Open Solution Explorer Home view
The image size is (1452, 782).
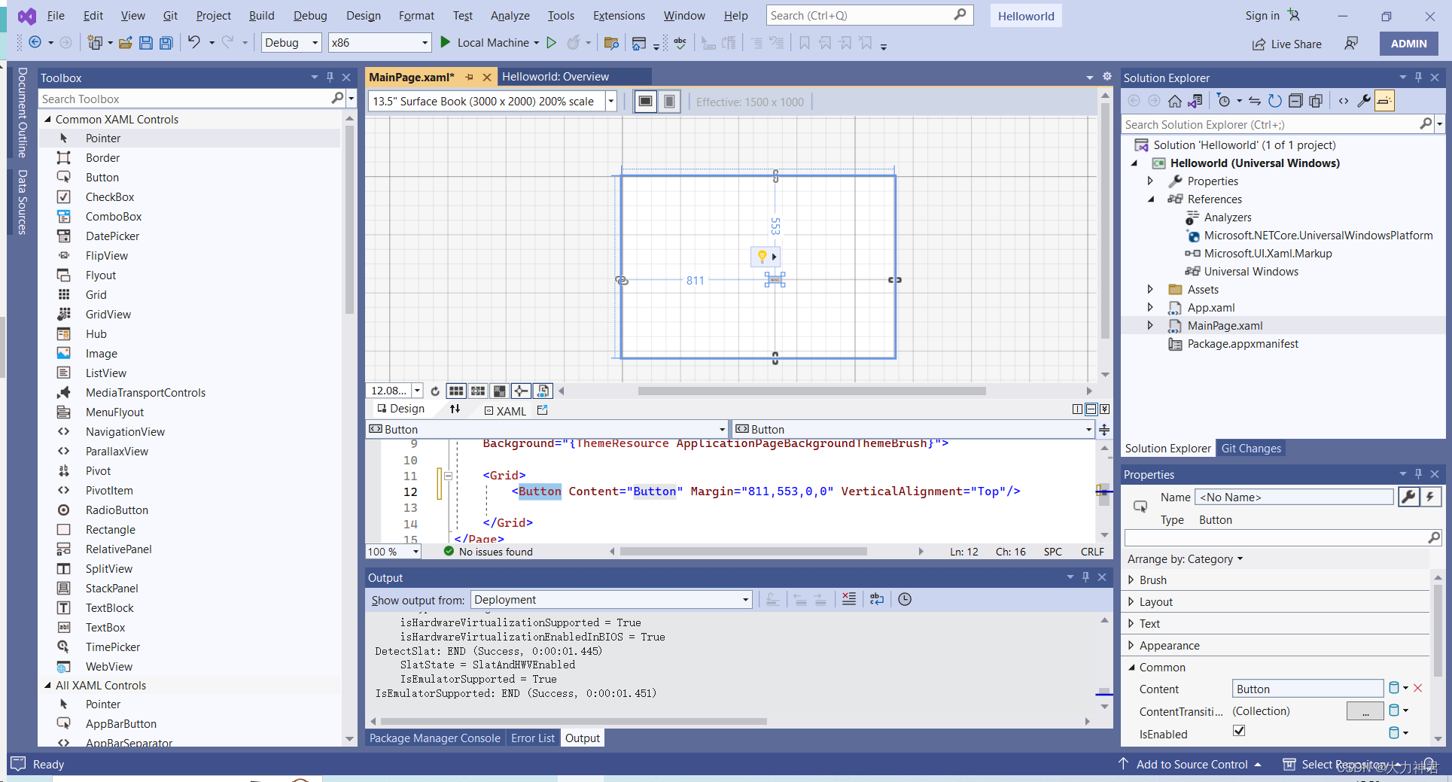pos(1176,100)
